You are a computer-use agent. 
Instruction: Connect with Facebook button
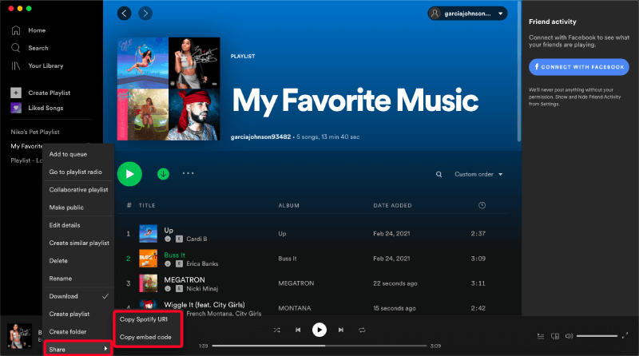coord(578,67)
